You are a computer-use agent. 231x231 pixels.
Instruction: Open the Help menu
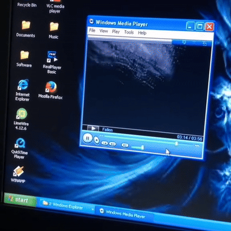pos(142,33)
